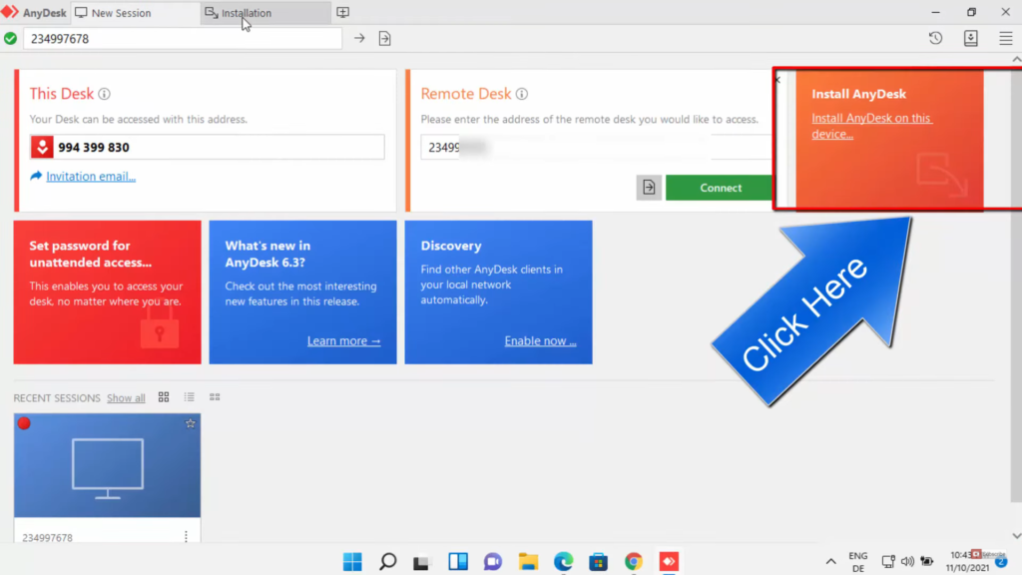The width and height of the screenshot is (1022, 575).
Task: Click the Remote Desk info icon
Action: pyautogui.click(x=522, y=94)
